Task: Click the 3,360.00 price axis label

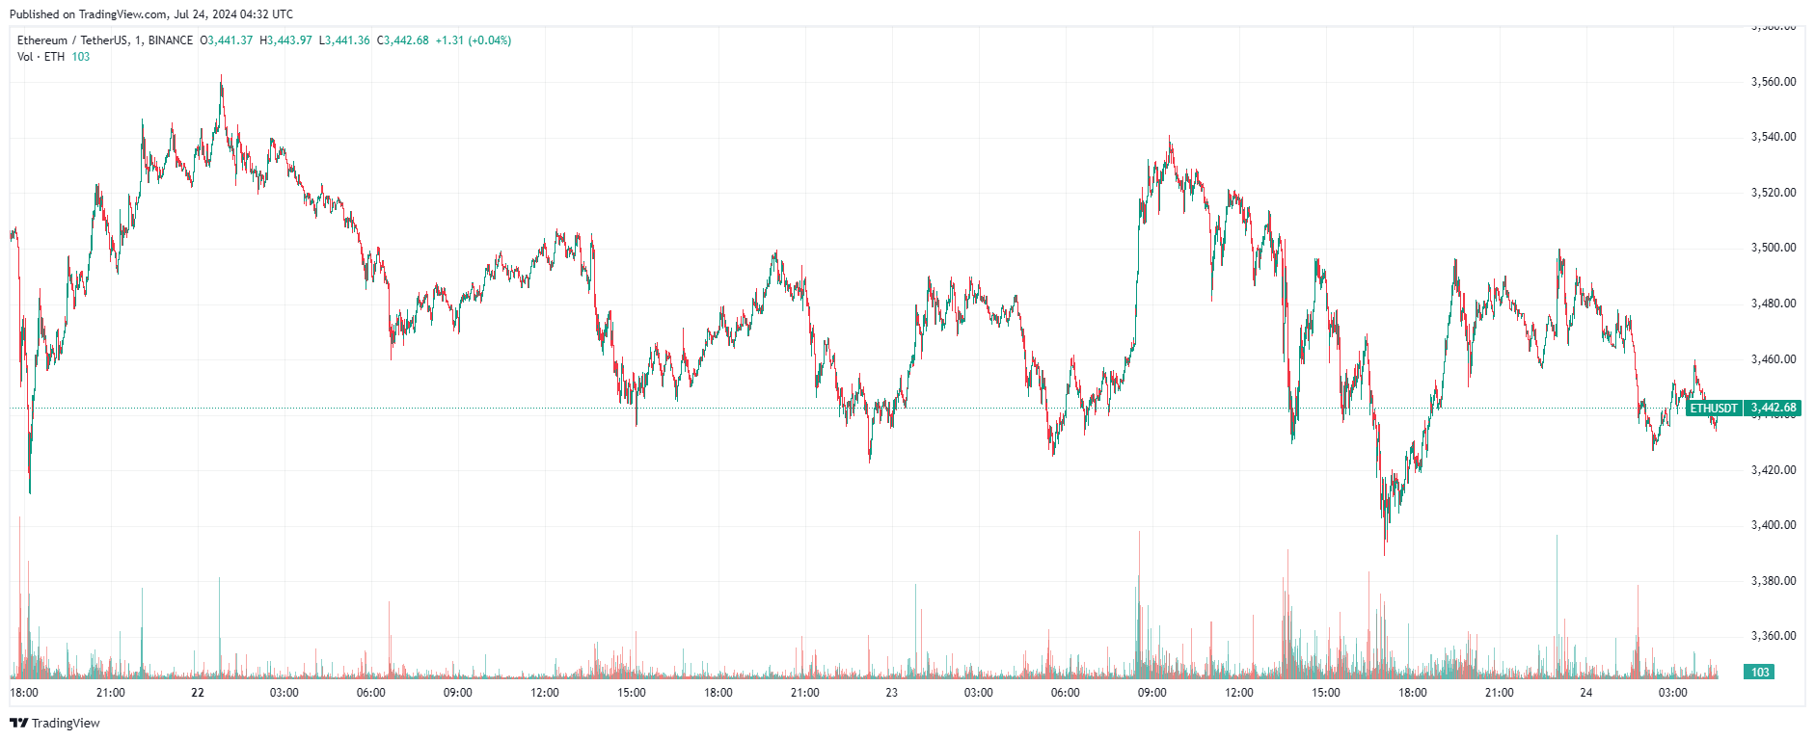Action: [1774, 636]
